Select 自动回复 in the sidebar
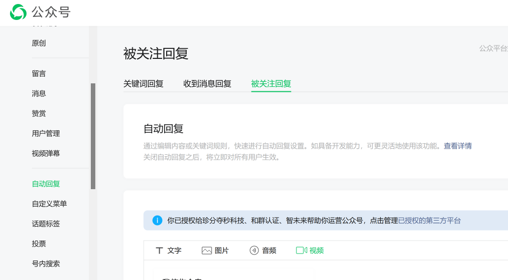508x280 pixels. pos(46,184)
